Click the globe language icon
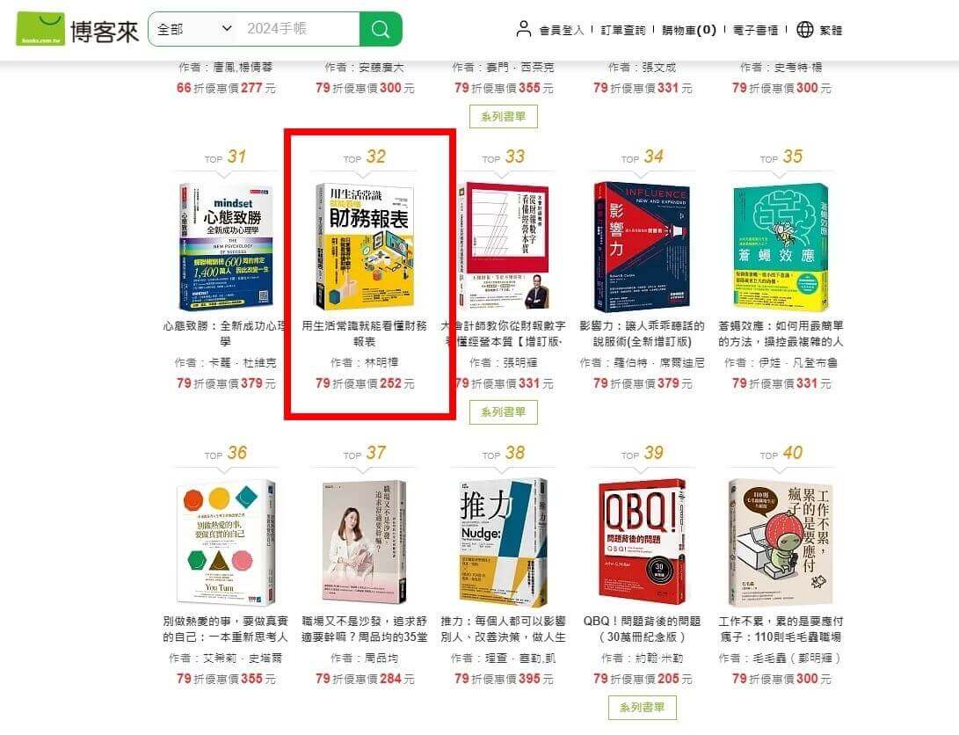Screen dimensions: 959x735 (805, 29)
